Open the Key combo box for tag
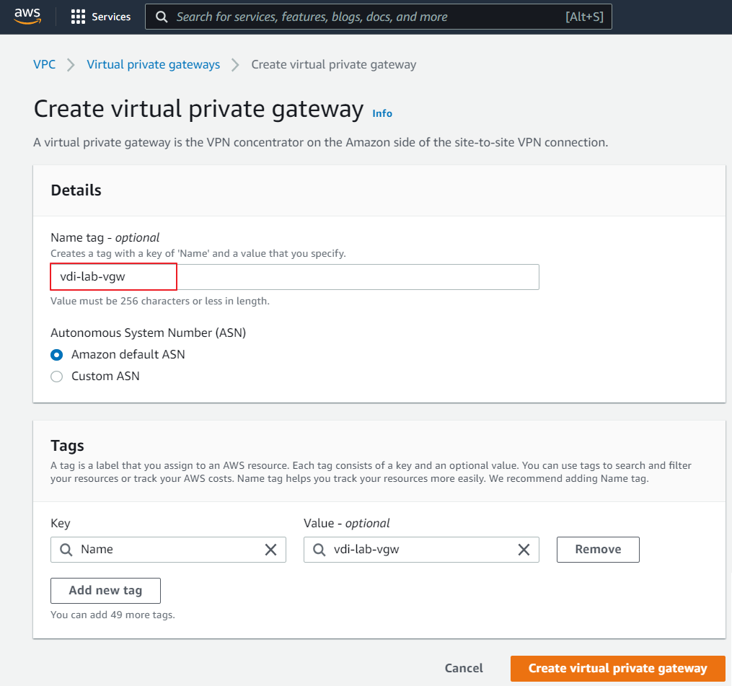 [x=167, y=550]
